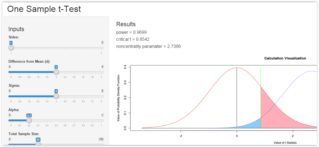Click the critical t = 0.8542 result

133,39
